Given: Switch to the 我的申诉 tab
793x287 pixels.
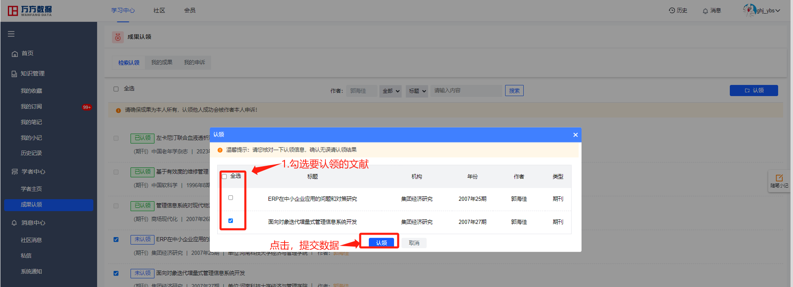Looking at the screenshot, I should 194,62.
